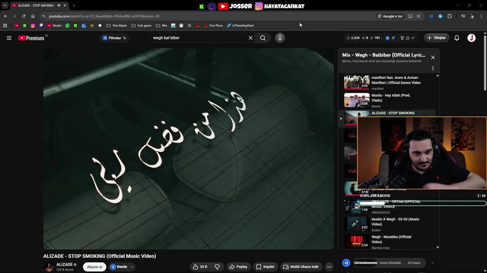Image resolution: width=487 pixels, height=273 pixels.
Task: Open One Piece bookmark
Action: tap(213, 26)
